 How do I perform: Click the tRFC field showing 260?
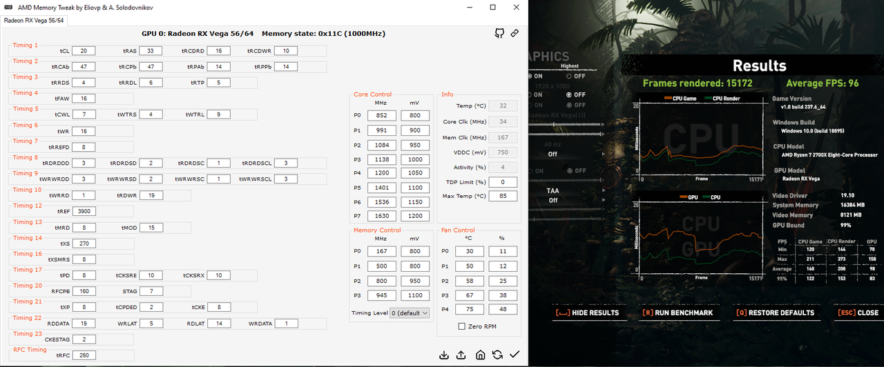tap(84, 355)
